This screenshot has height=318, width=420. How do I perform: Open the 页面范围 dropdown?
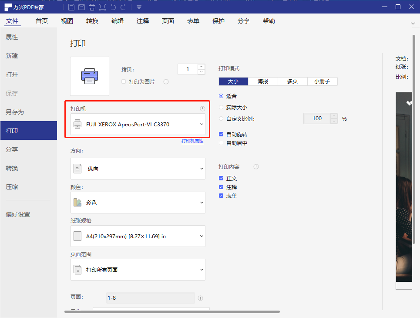coord(138,270)
